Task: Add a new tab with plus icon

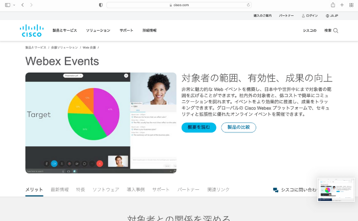Action: pos(342,5)
